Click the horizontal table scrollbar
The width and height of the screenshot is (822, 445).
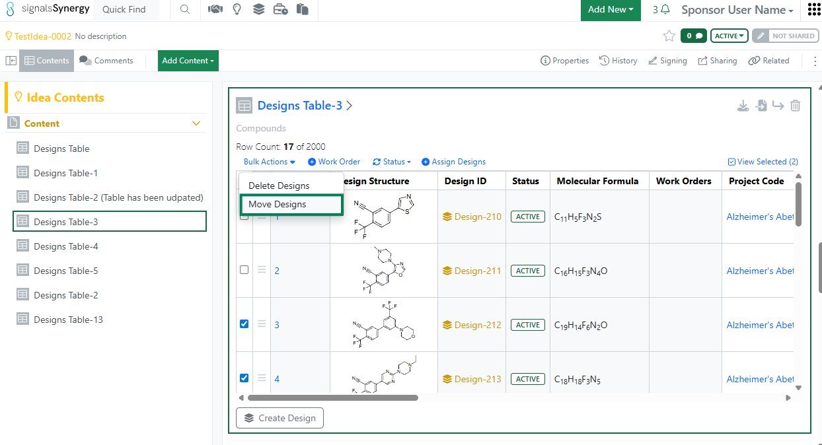click(x=332, y=397)
